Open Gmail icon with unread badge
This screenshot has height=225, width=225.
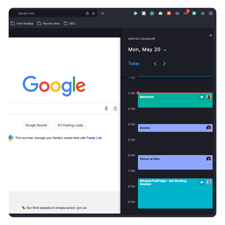pos(186,13)
